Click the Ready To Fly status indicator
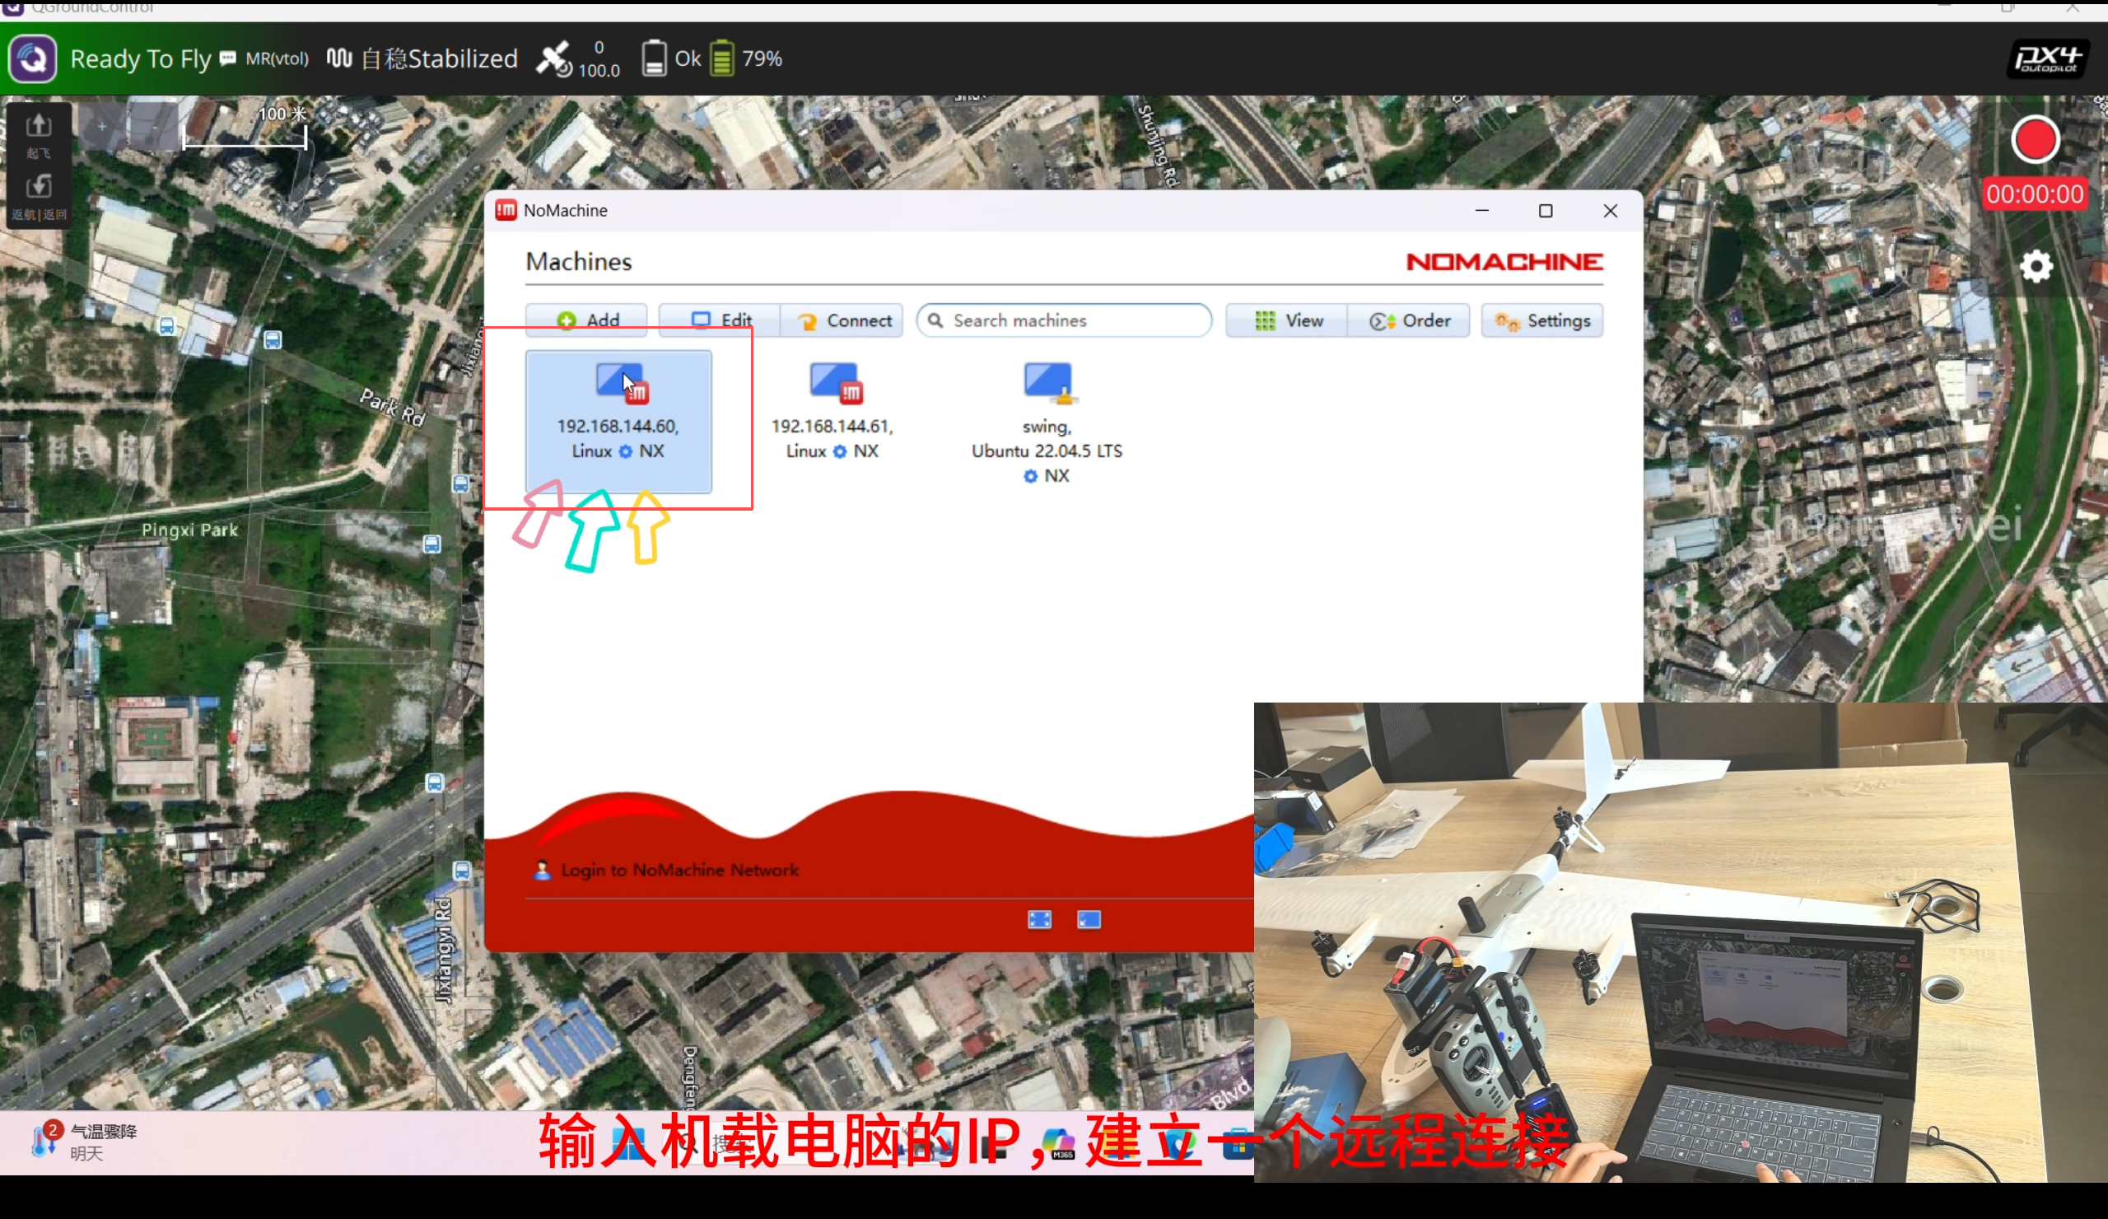The width and height of the screenshot is (2108, 1219). (x=141, y=58)
